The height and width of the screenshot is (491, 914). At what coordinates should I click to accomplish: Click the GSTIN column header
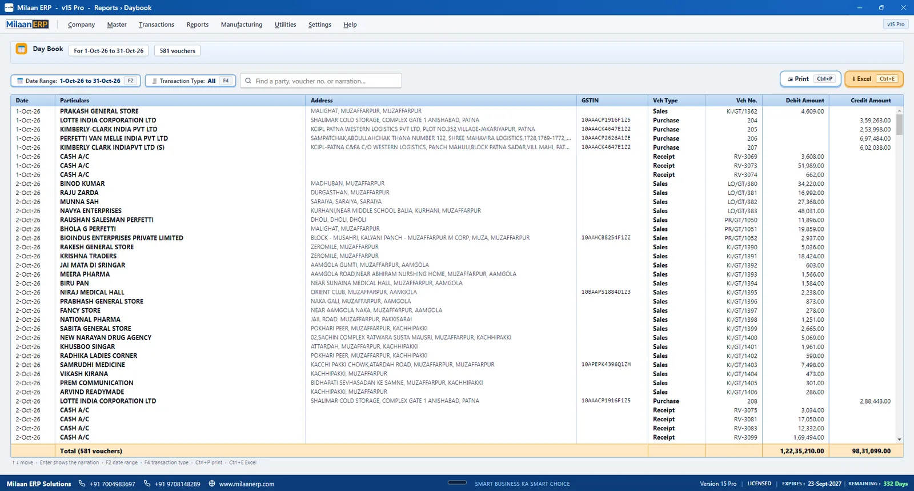(612, 101)
